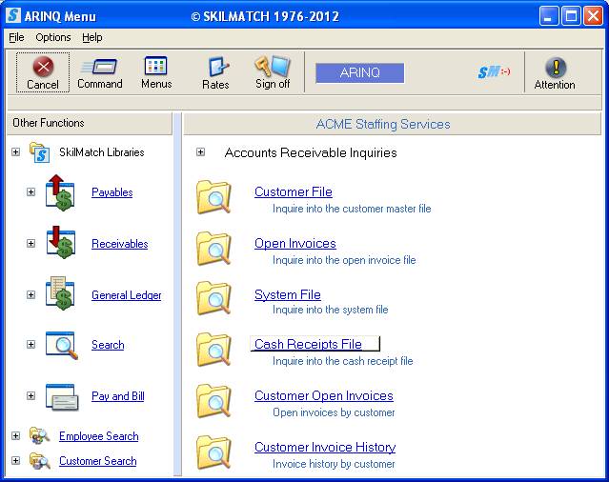Open the System File link
This screenshot has width=609, height=482.
(x=288, y=294)
